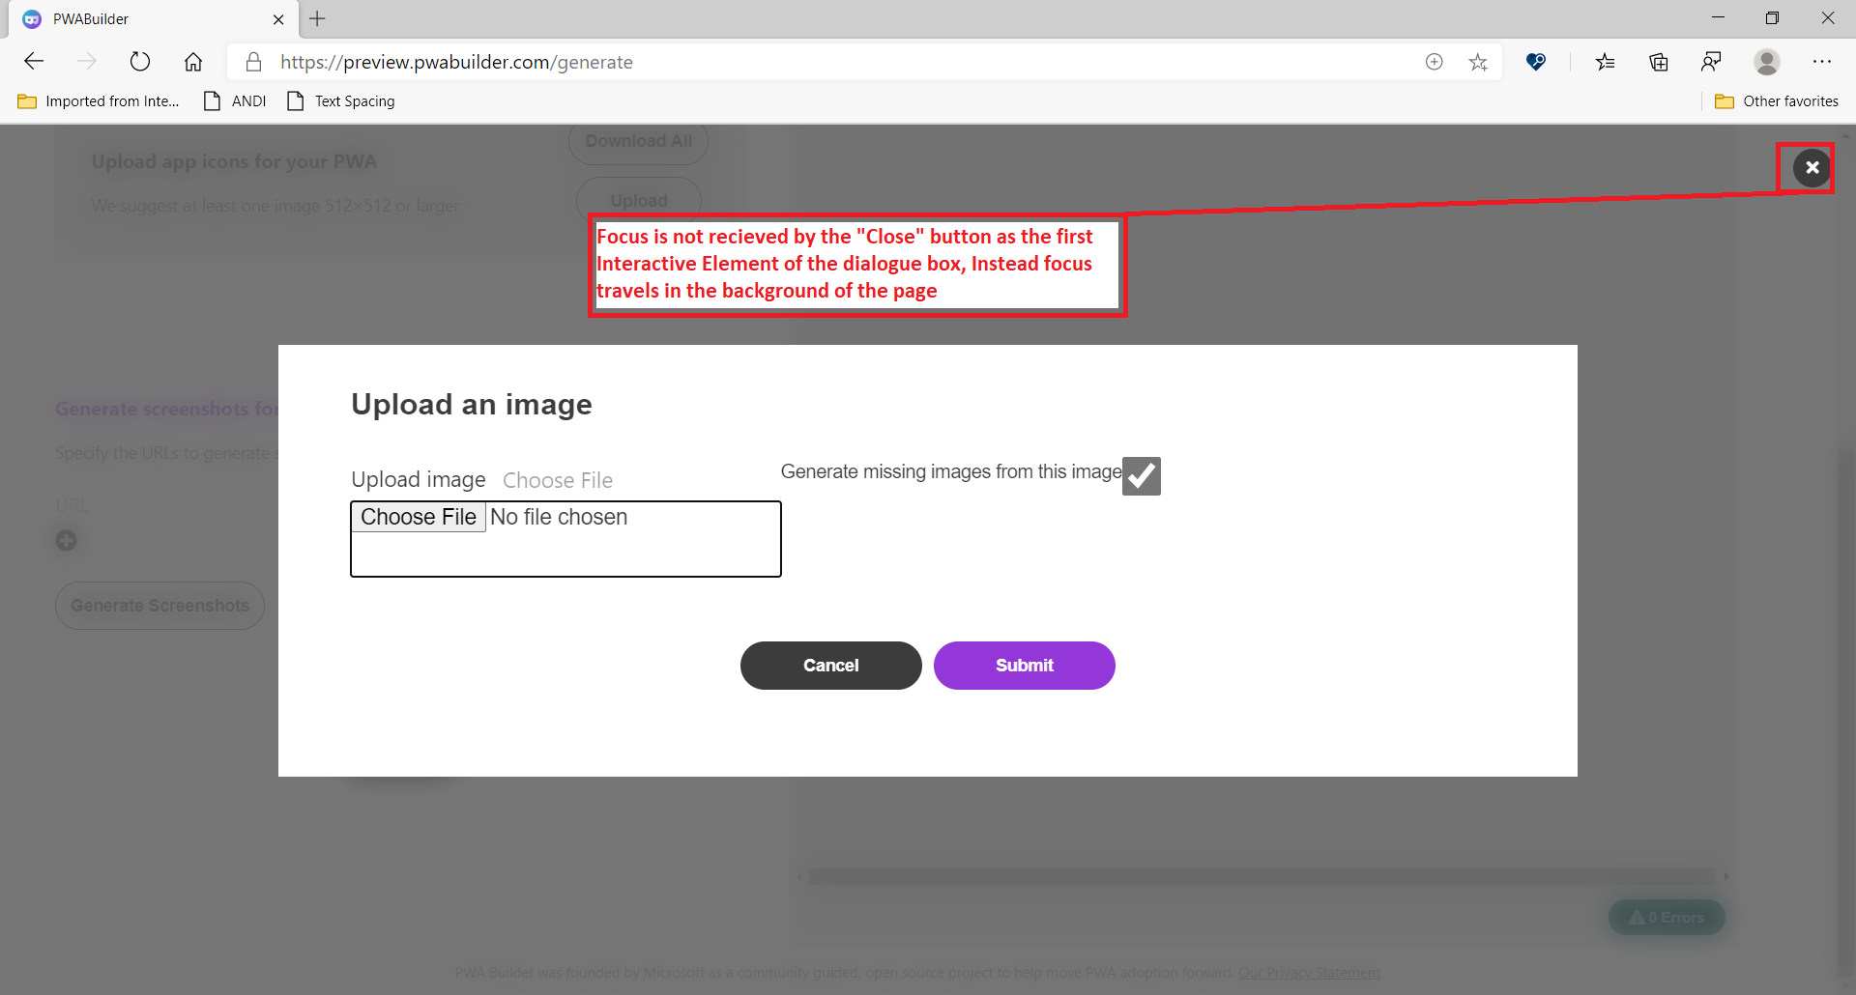Open the profile avatar icon
The width and height of the screenshot is (1856, 995).
1766,61
